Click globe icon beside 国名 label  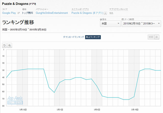101,19
